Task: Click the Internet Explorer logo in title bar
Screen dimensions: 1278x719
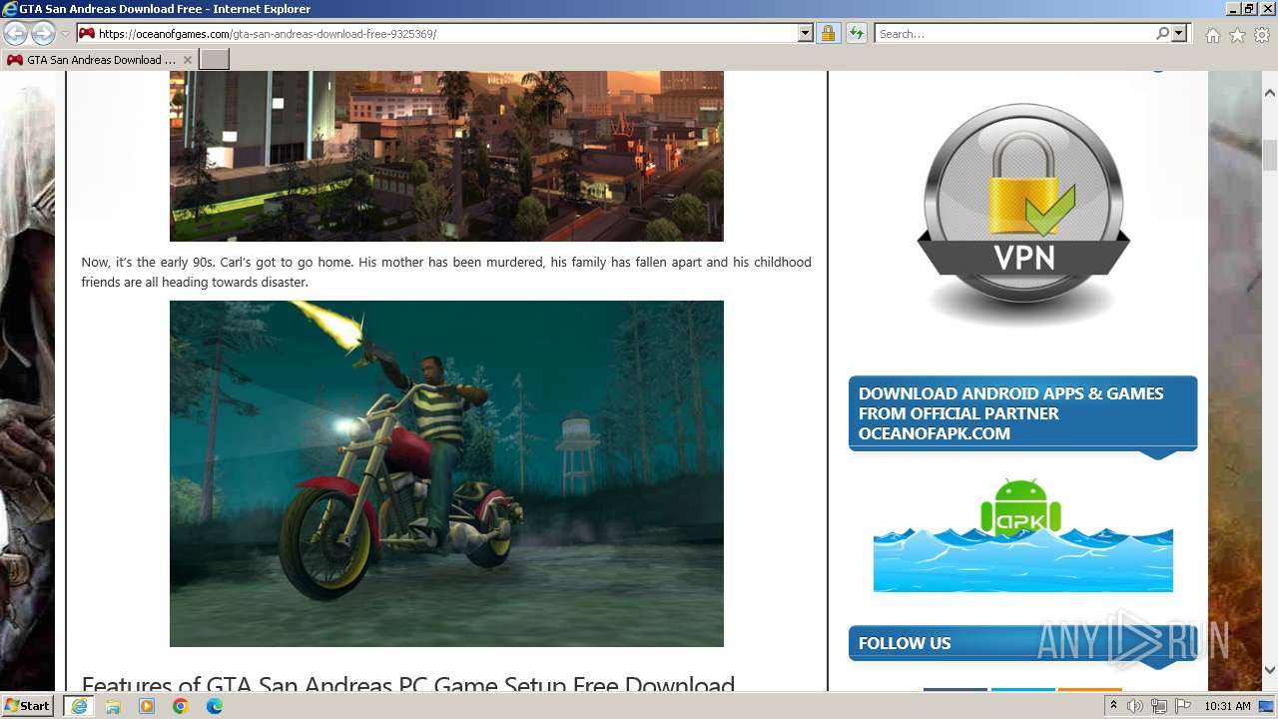Action: coord(10,9)
